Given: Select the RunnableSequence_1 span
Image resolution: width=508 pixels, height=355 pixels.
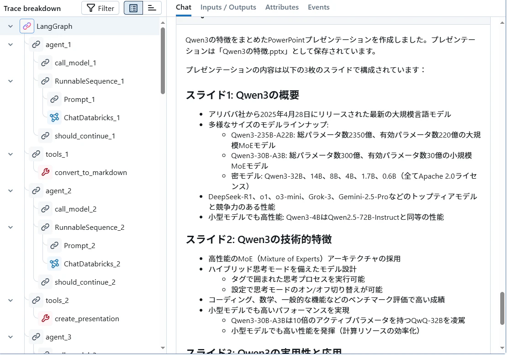Looking at the screenshot, I should click(89, 81).
